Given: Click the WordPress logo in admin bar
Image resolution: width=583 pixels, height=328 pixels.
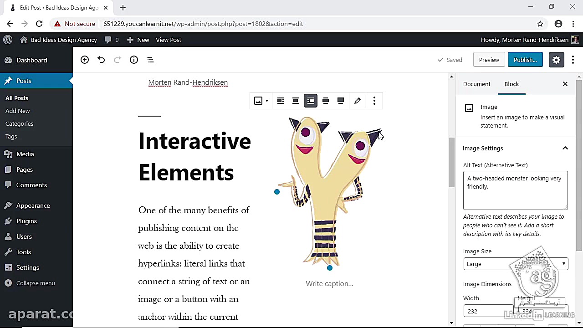Looking at the screenshot, I should coord(7,40).
